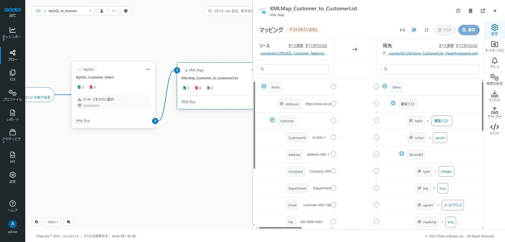
Task: Switch to the オートメーション tab
Action: pos(494,46)
